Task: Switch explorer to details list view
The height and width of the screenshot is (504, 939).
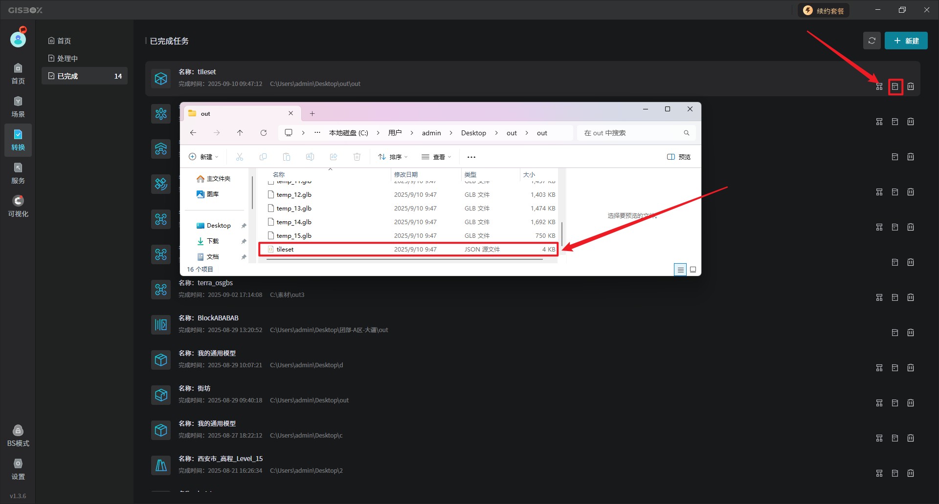Action: coord(680,270)
